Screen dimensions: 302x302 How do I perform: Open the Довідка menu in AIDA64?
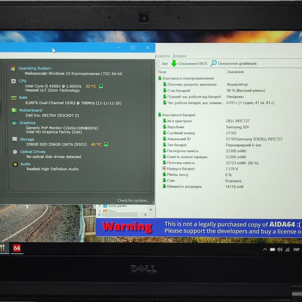tap(179, 56)
